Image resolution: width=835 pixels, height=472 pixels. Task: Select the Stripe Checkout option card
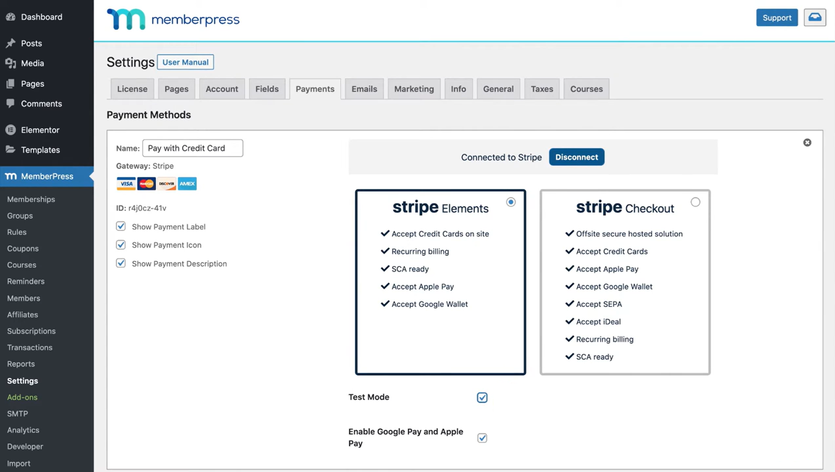[x=625, y=282]
